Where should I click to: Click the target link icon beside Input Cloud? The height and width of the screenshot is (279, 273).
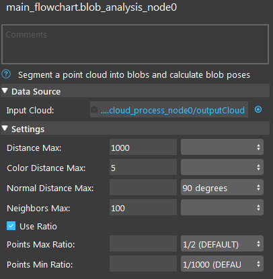click(x=258, y=109)
